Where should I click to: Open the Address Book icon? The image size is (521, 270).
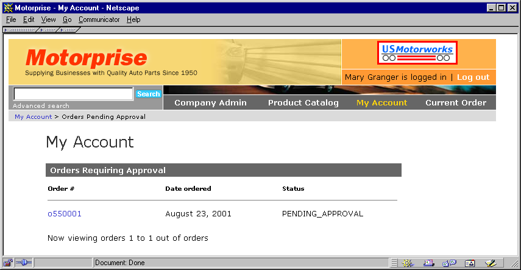(x=469, y=263)
